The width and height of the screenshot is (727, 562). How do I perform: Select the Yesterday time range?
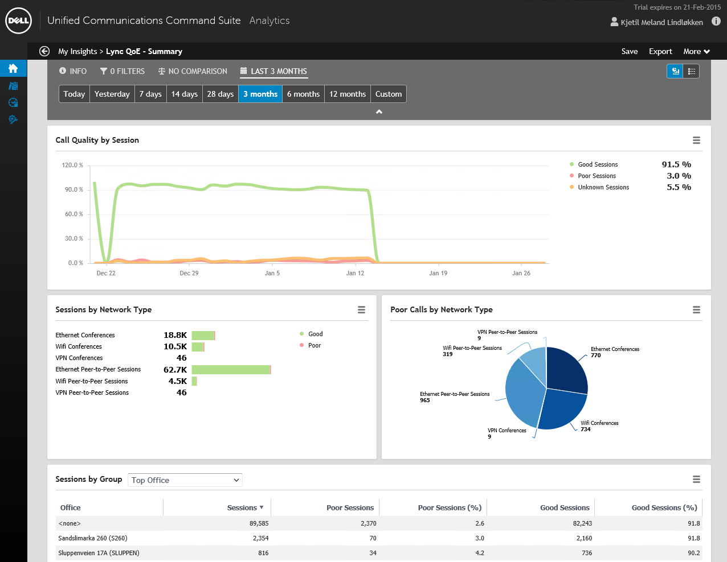(112, 94)
